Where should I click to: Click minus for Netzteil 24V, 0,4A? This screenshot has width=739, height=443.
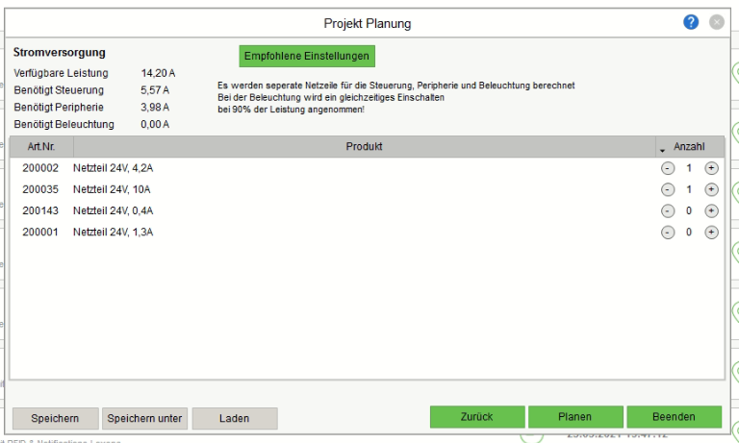[668, 210]
